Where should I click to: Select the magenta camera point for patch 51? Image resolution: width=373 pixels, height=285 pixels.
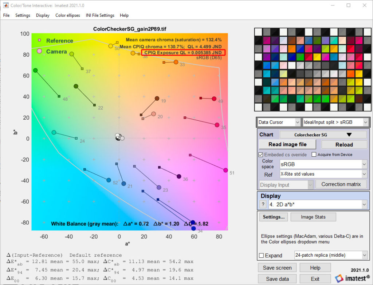click(225, 170)
